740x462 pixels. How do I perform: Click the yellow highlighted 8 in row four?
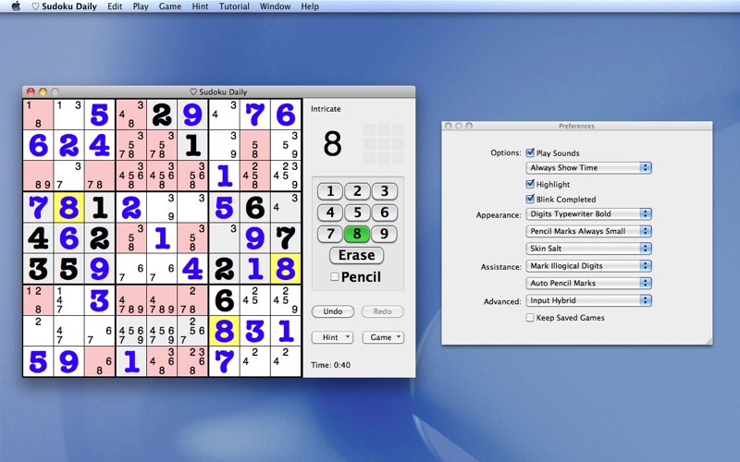68,207
